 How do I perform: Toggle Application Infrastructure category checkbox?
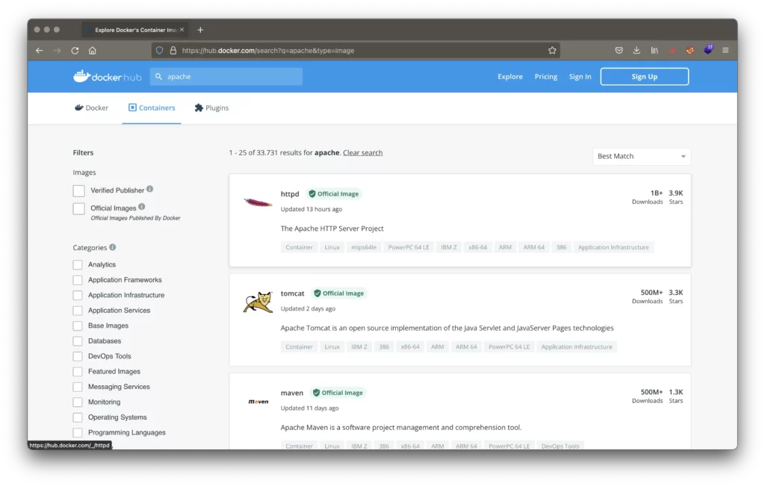[x=78, y=296]
